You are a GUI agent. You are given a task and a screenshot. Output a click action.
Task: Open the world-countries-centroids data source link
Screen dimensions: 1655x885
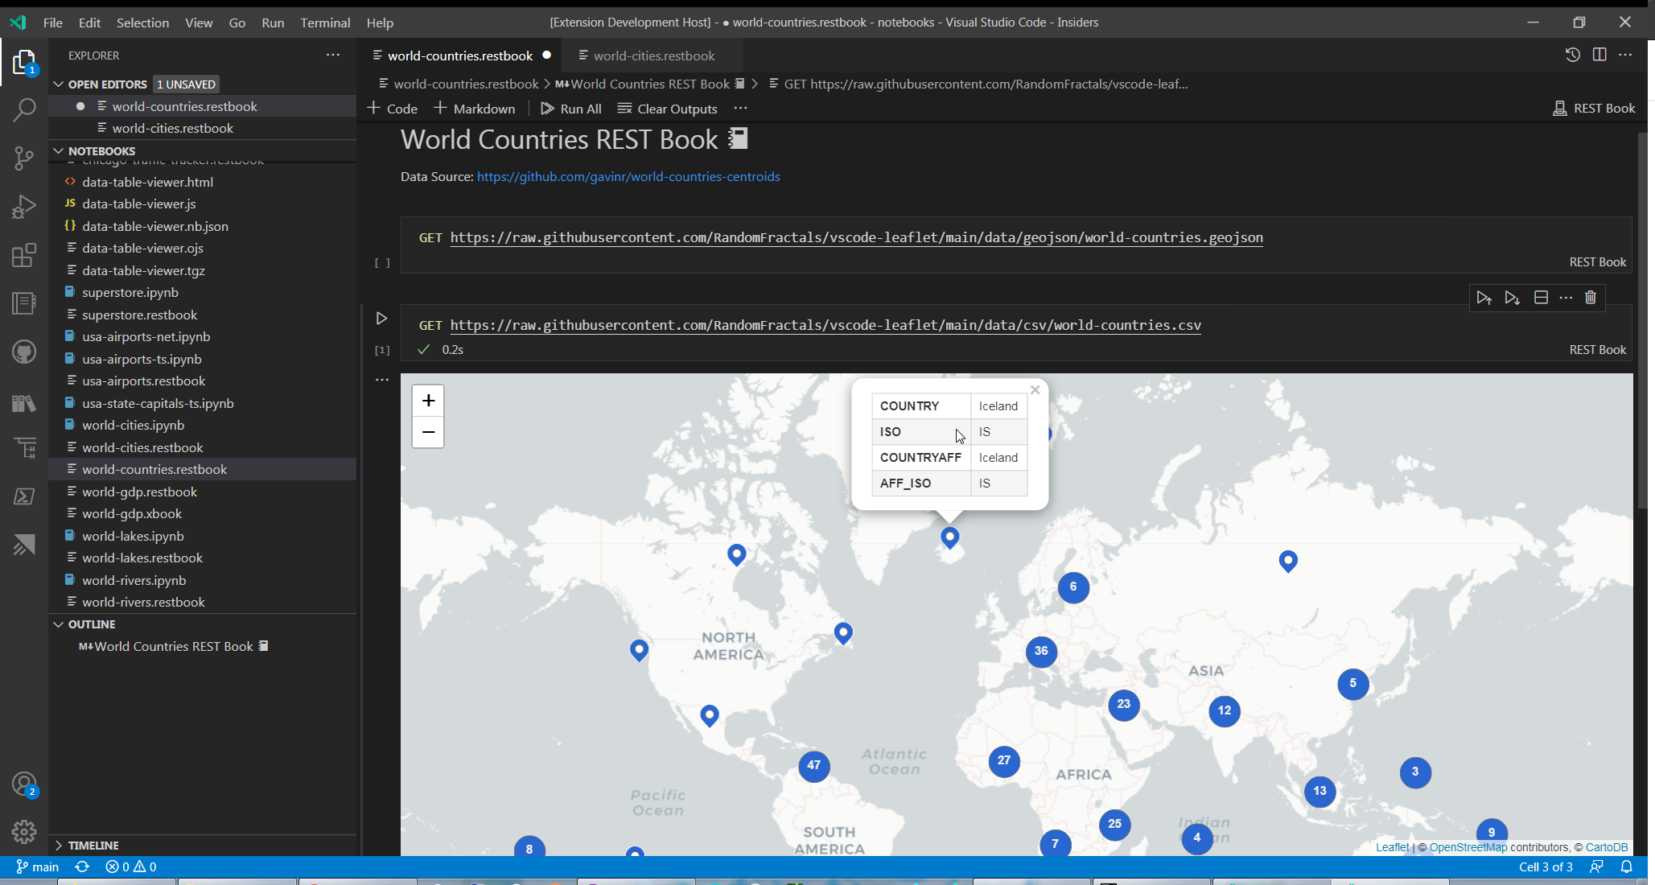pyautogui.click(x=628, y=176)
